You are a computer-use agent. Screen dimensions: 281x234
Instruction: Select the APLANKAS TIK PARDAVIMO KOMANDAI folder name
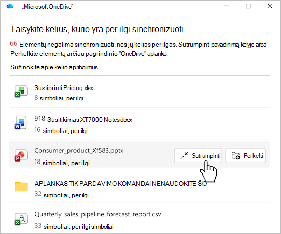121,184
